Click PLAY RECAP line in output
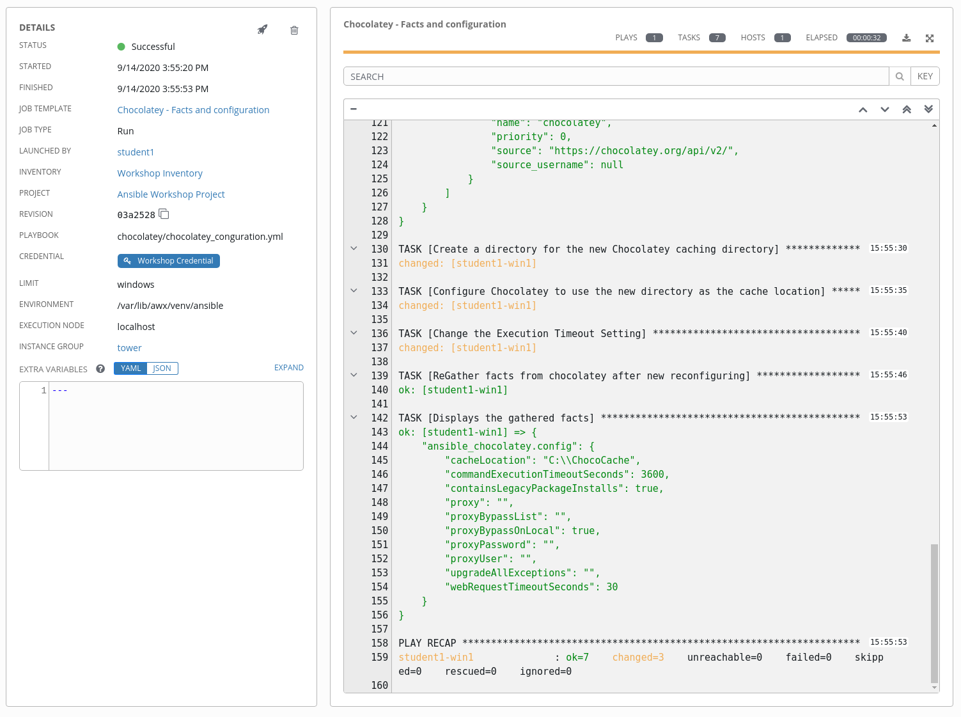 [629, 643]
